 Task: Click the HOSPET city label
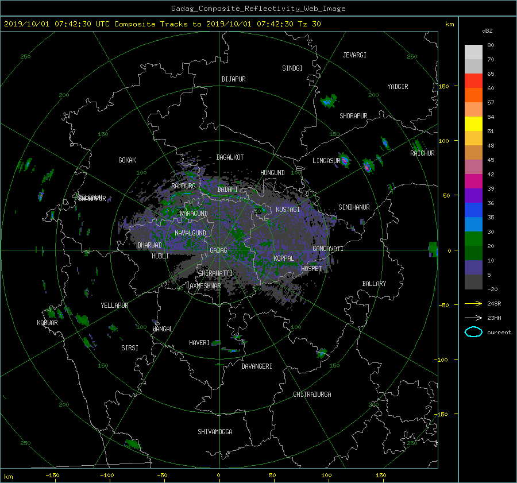click(311, 269)
